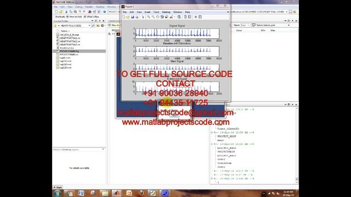
Task: Open the Help menu in Figure 1
Action: 188,12
